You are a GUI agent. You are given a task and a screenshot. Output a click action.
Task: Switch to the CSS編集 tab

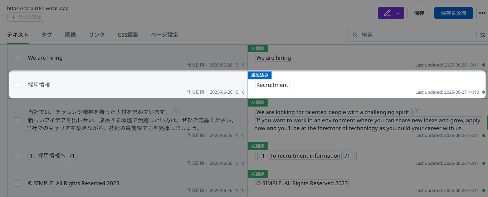(128, 35)
